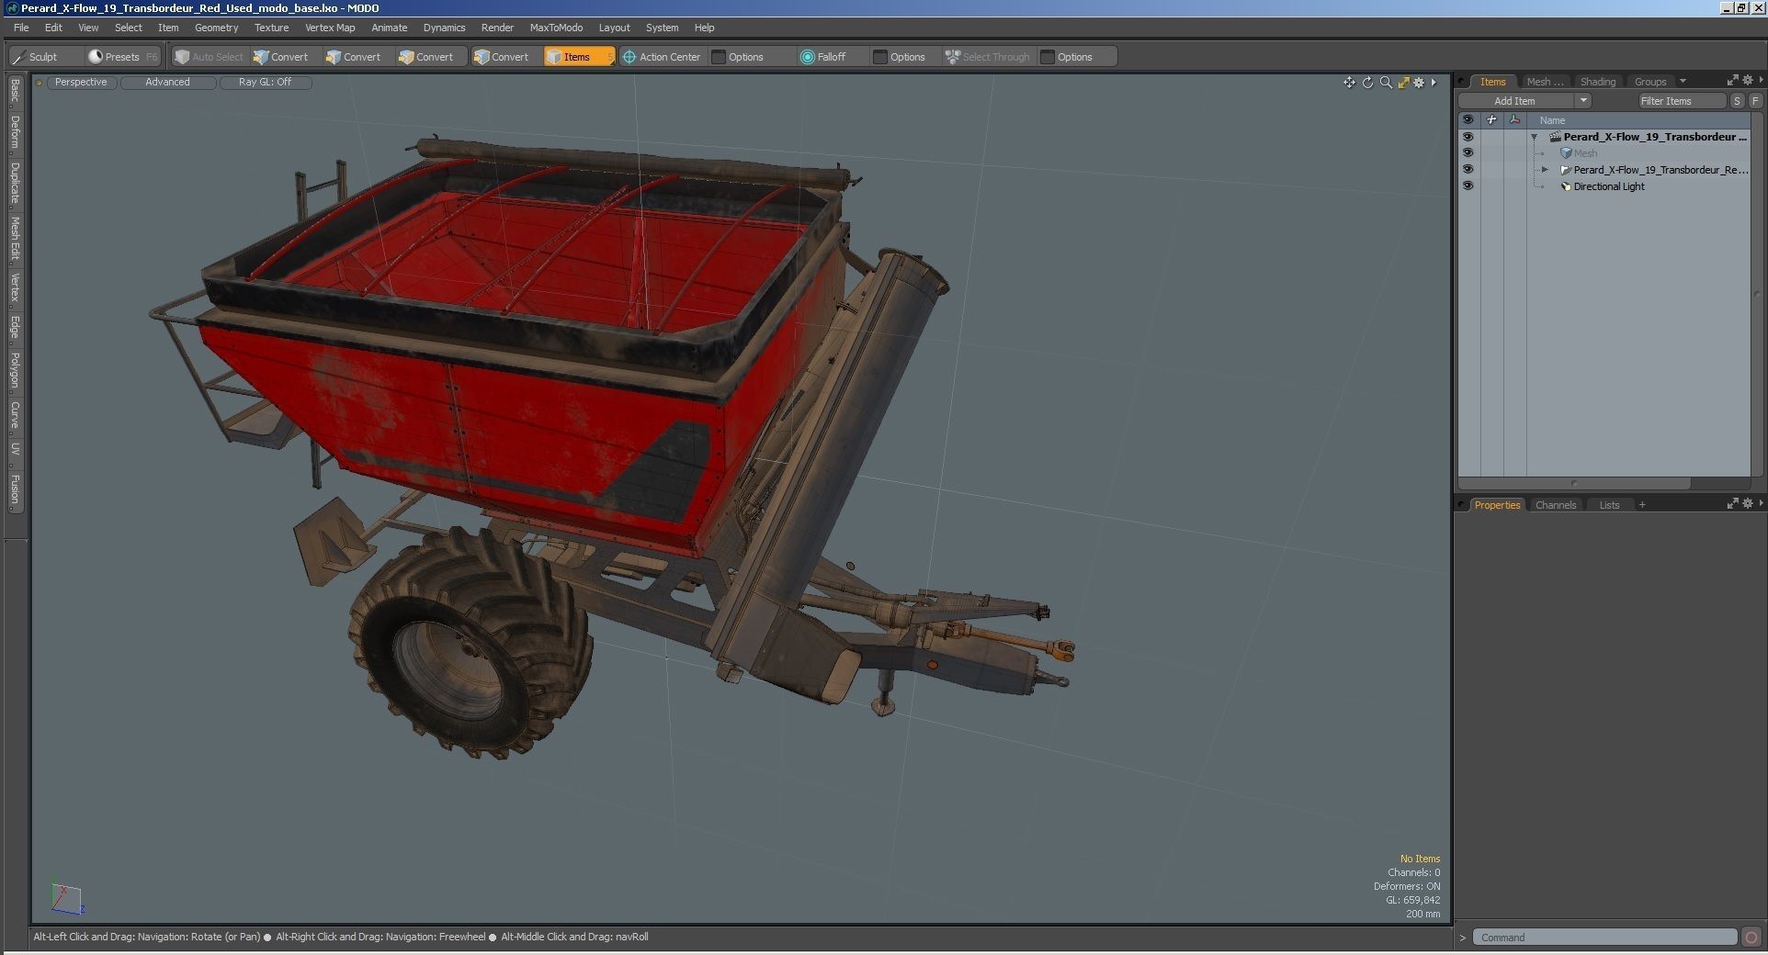Open the viewport settings gear
Viewport: 1768px width, 955px height.
tap(1419, 83)
